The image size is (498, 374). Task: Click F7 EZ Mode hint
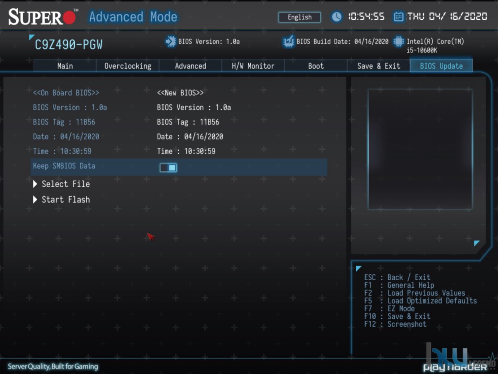click(390, 308)
